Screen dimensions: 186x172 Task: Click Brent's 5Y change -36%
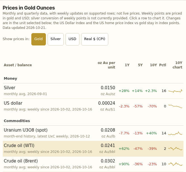tap(138, 164)
